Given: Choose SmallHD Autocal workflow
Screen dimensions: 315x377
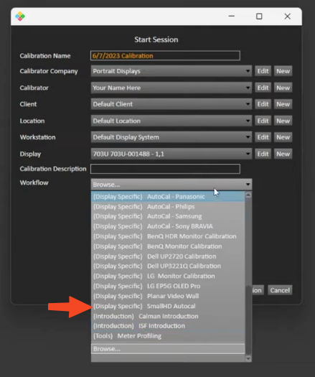Looking at the screenshot, I should (x=168, y=306).
